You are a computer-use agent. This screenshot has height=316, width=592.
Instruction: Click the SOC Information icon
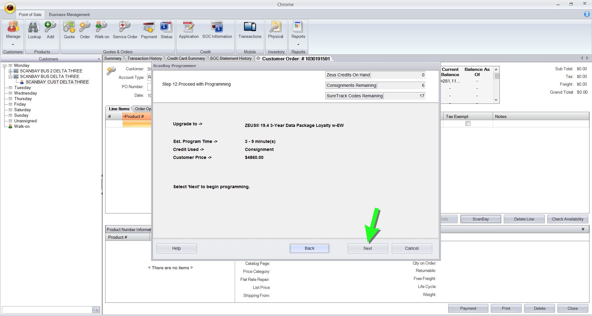[217, 27]
